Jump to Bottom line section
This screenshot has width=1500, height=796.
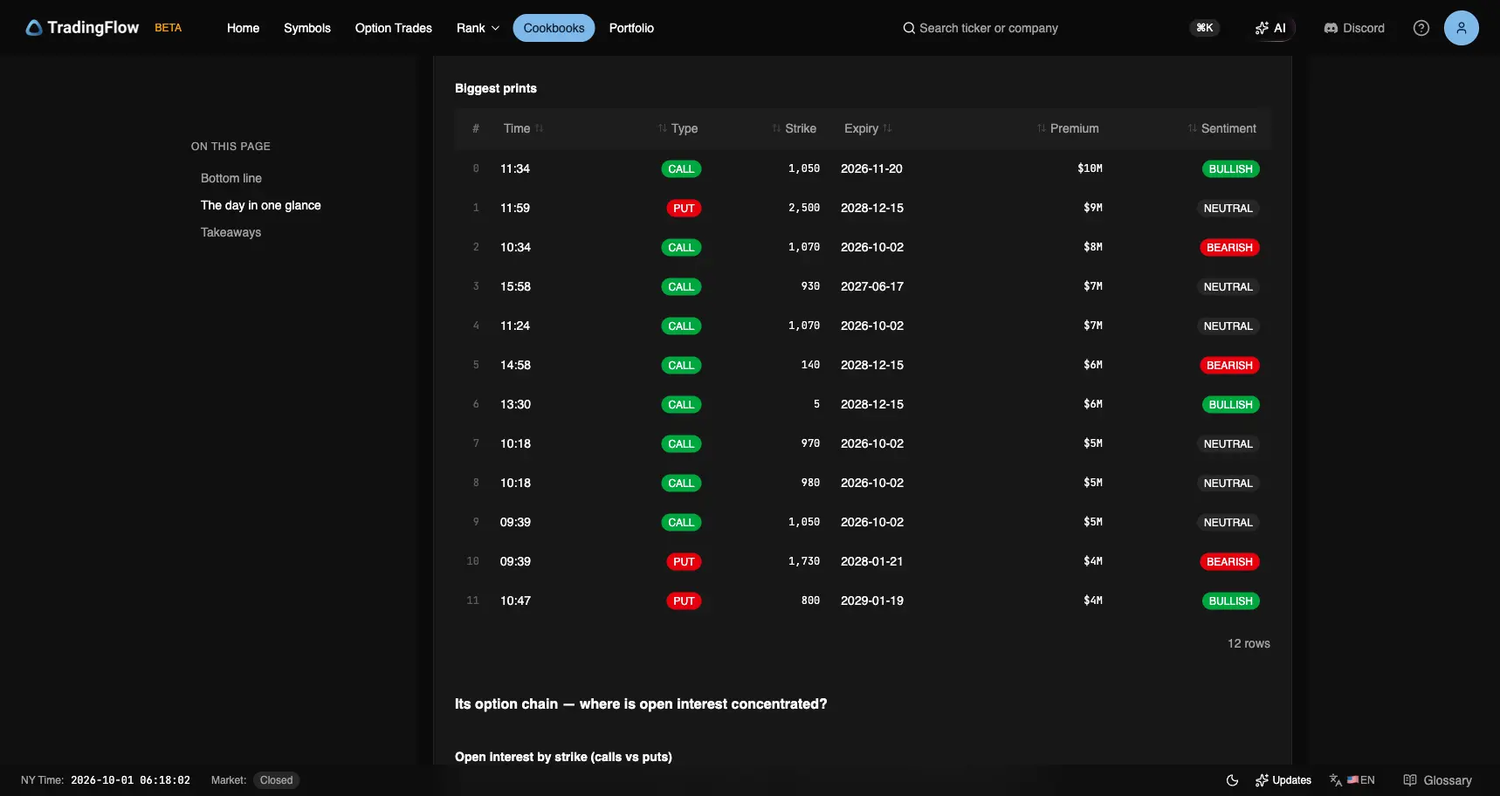coord(231,178)
